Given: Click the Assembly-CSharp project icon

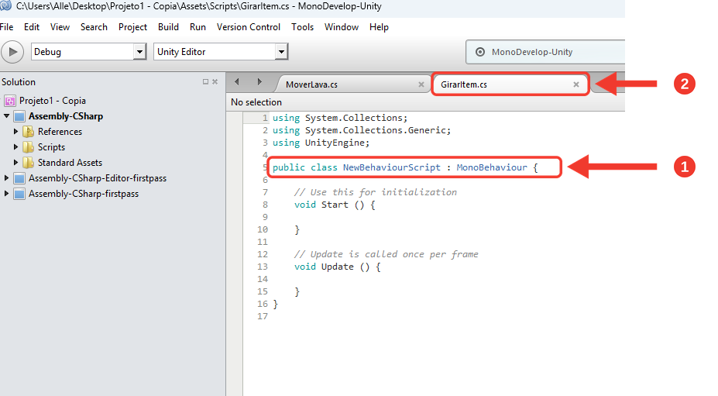Looking at the screenshot, I should click(19, 116).
